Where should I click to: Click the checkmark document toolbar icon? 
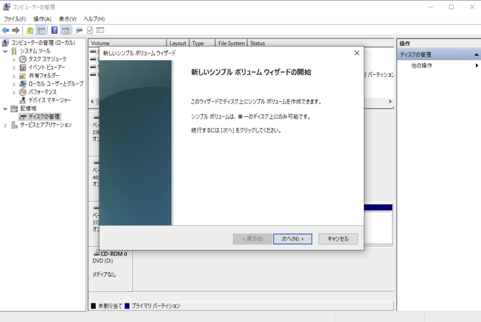[x=90, y=31]
